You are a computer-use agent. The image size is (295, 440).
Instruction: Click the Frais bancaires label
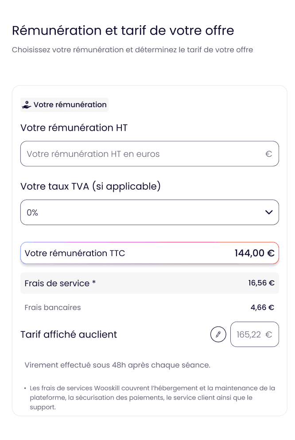[53, 308]
